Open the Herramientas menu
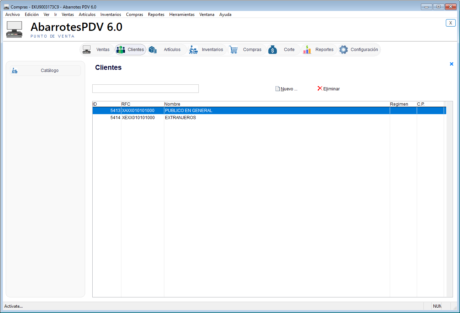This screenshot has width=460, height=313. pyautogui.click(x=182, y=15)
